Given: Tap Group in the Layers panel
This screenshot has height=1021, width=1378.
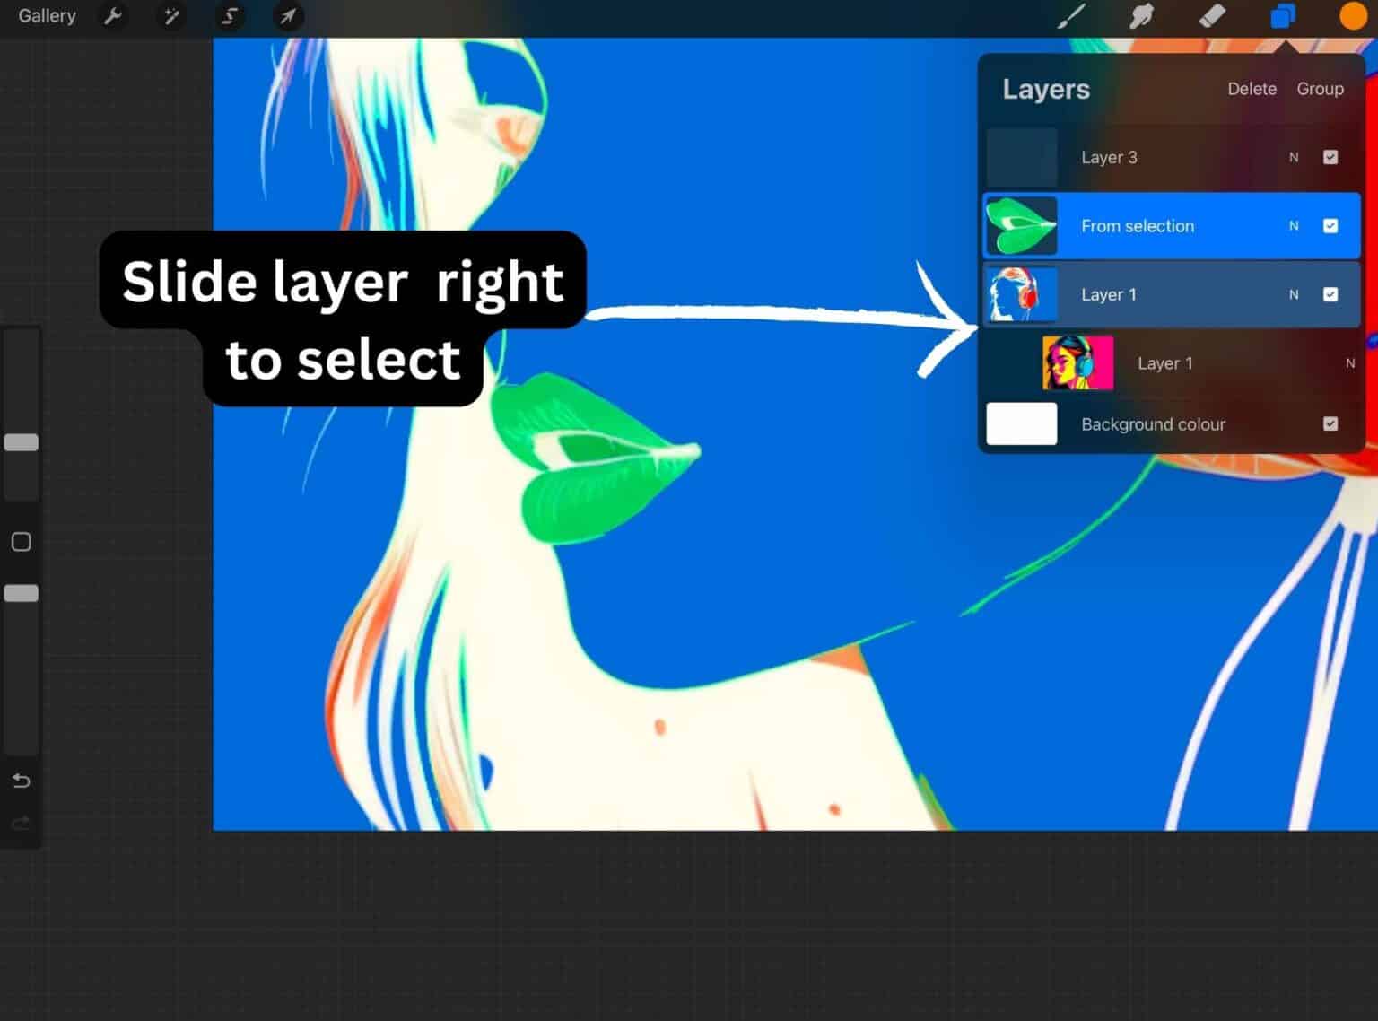Looking at the screenshot, I should [x=1320, y=89].
